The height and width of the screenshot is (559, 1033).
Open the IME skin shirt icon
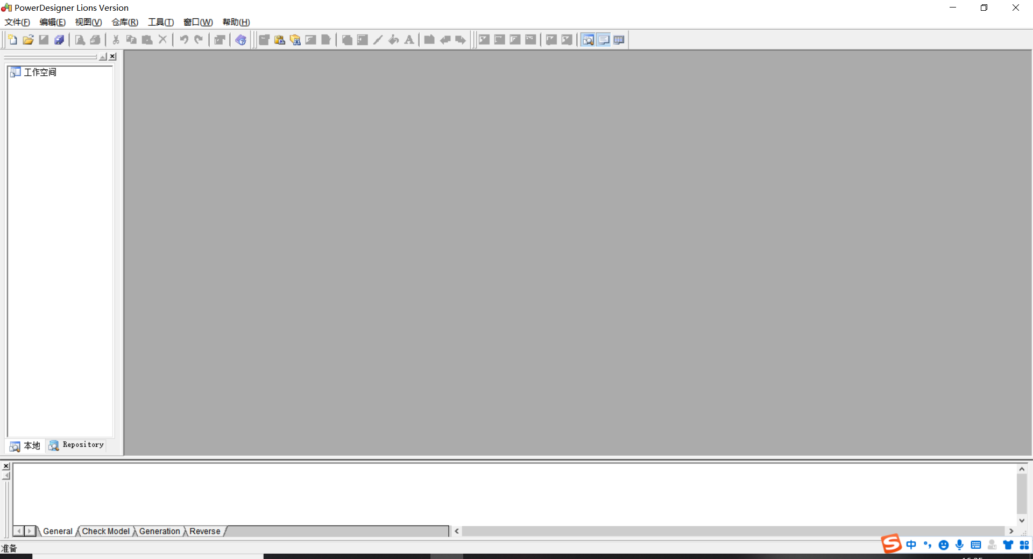1008,545
